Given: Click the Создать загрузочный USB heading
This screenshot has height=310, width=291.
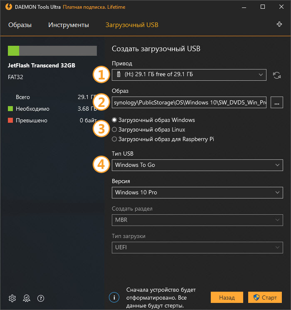Looking at the screenshot, I should [x=156, y=49].
